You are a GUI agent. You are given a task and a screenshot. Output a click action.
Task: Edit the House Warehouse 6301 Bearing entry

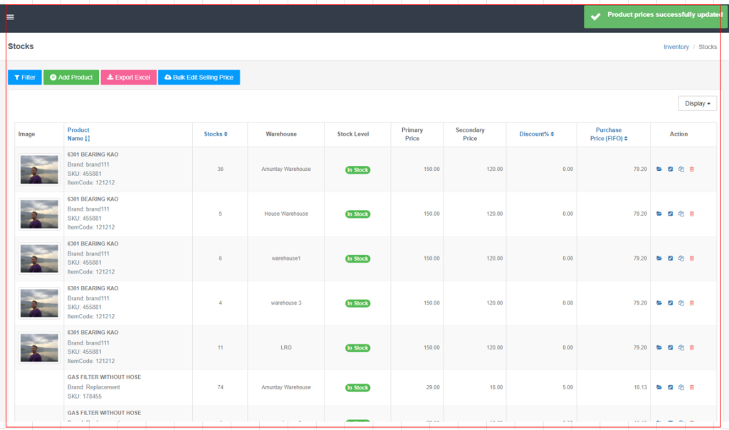[670, 214]
